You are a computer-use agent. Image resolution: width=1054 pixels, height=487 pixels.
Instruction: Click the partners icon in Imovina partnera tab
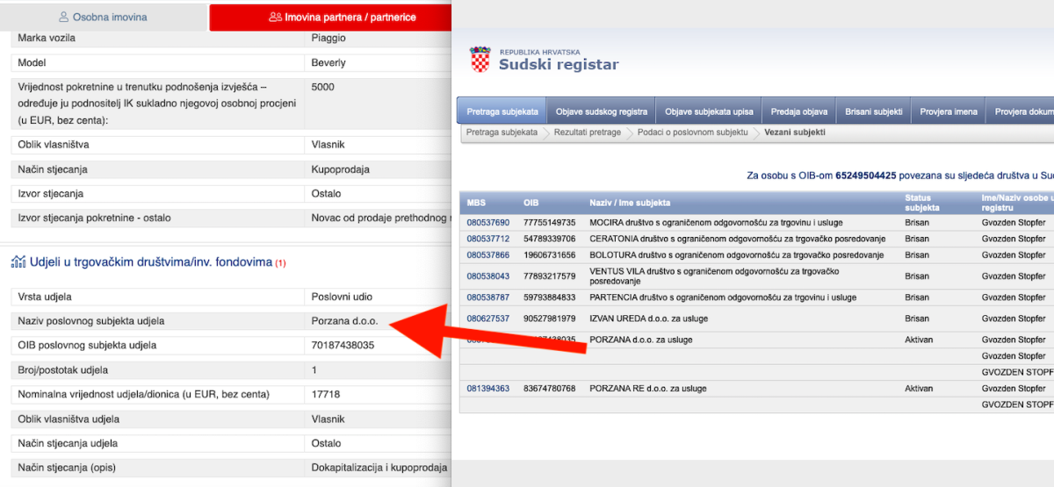[275, 18]
